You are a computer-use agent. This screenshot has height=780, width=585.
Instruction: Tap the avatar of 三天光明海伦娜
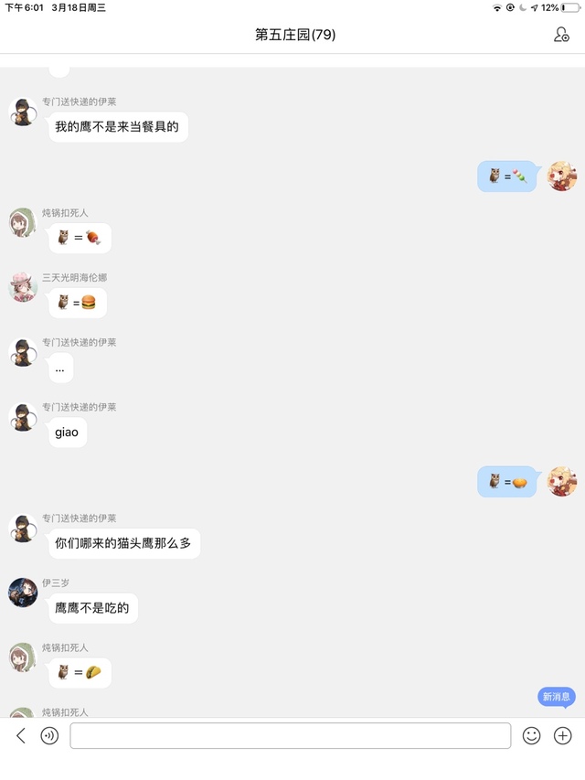tap(23, 287)
